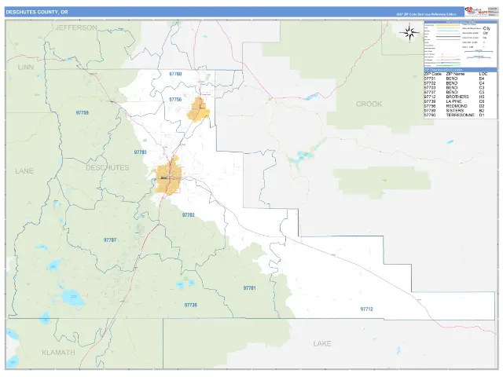Click the blue ZIP index panel header
The image size is (503, 377).
461,70
